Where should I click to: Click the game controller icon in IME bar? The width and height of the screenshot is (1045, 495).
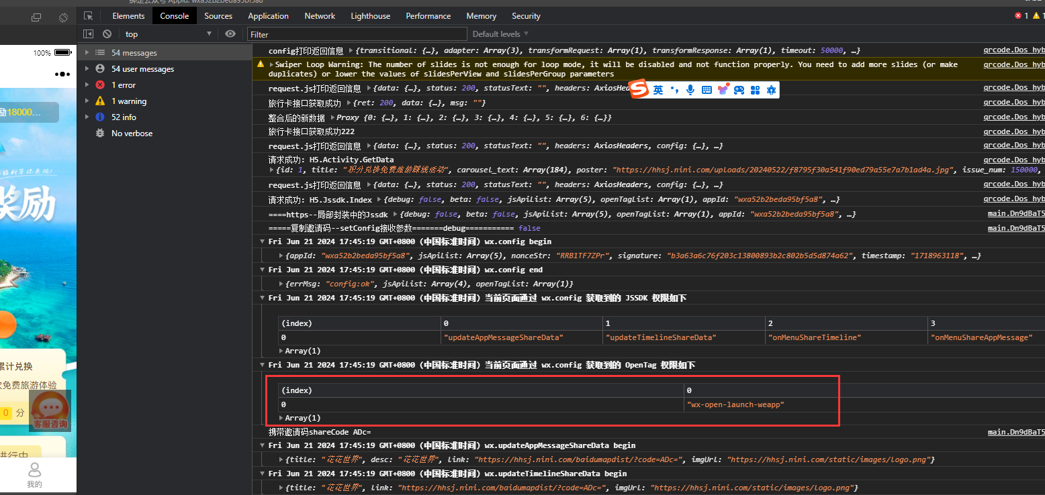click(x=739, y=90)
